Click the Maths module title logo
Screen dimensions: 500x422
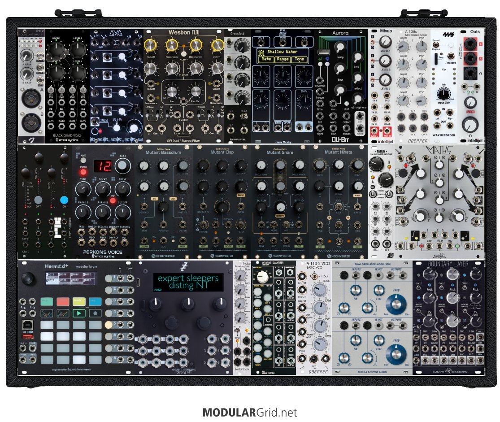[x=439, y=150]
